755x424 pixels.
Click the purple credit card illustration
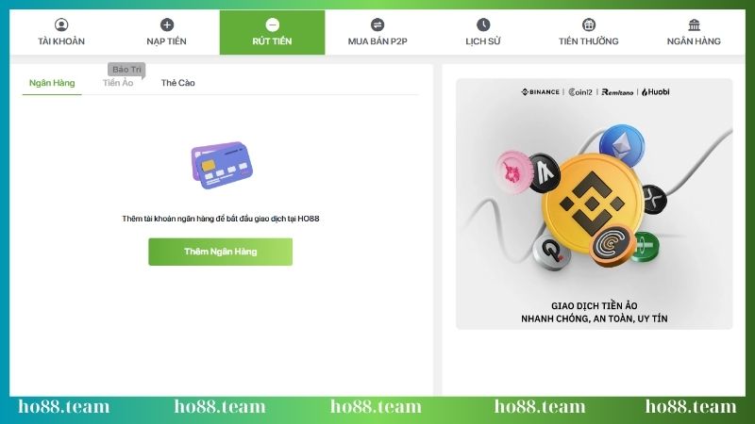coord(222,165)
